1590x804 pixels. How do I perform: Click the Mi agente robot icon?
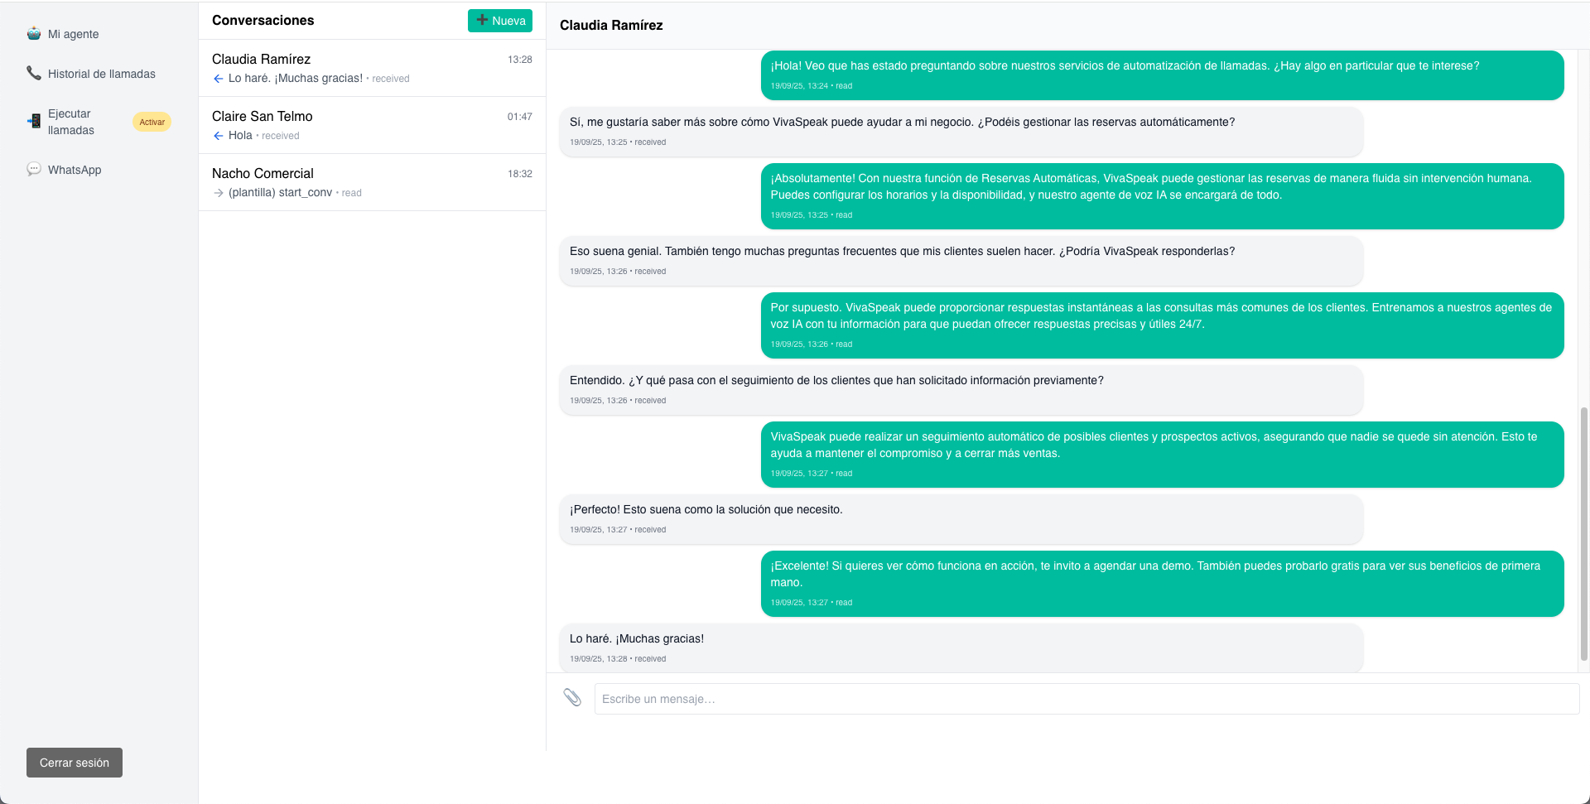(x=34, y=34)
